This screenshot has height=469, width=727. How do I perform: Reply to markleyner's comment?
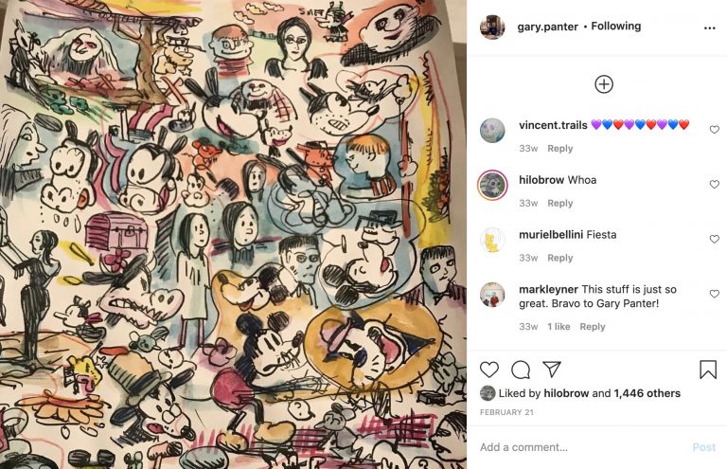pos(593,327)
